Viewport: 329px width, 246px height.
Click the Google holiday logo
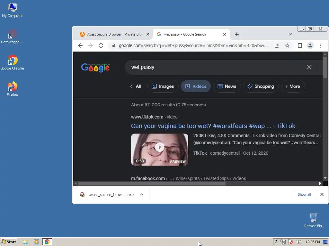click(95, 68)
